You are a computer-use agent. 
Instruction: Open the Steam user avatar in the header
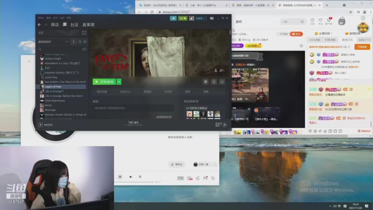[192, 18]
